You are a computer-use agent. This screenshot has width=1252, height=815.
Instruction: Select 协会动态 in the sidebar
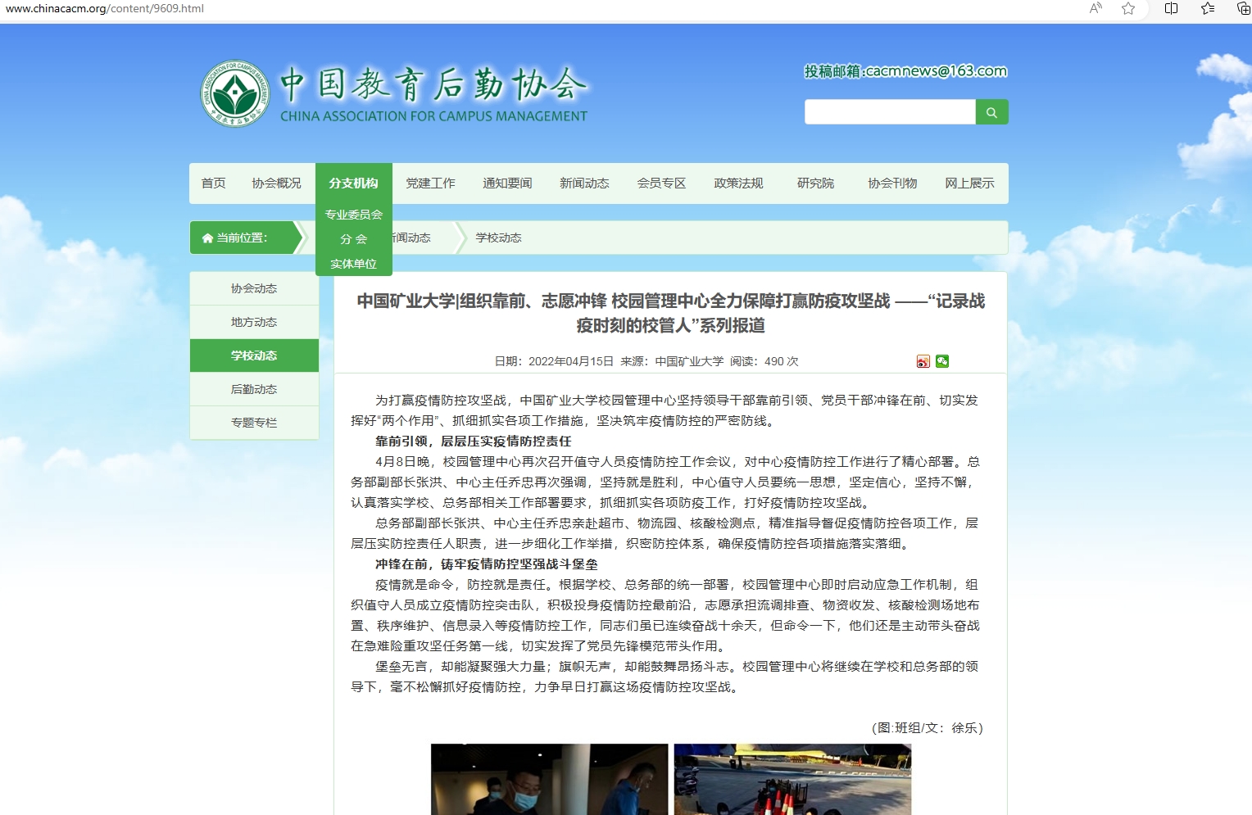coord(254,288)
